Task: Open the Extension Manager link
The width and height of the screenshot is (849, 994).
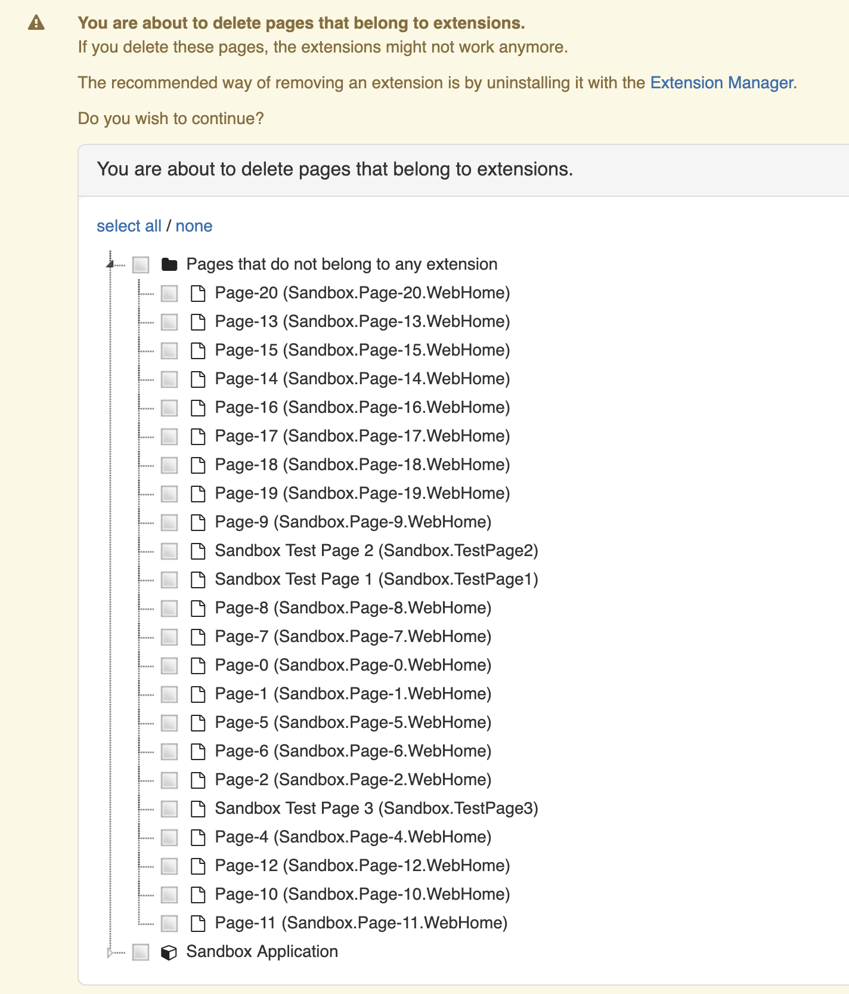Action: click(x=721, y=82)
